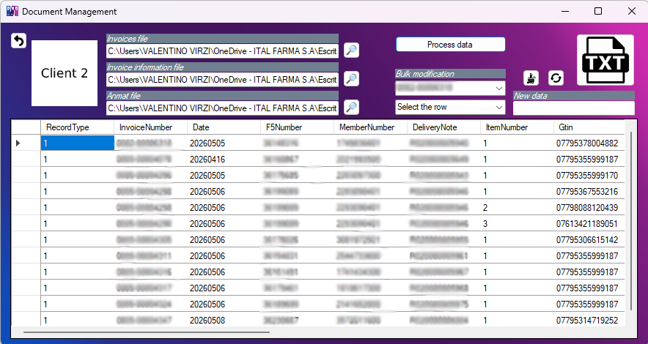The image size is (648, 344).
Task: Click the Anmat file path field
Action: coord(222,108)
